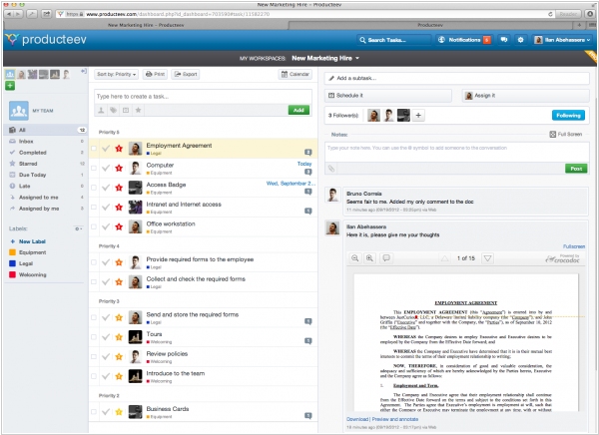Tick checkbox for Provide required forms
Screen dimensions: 599x435
94,262
